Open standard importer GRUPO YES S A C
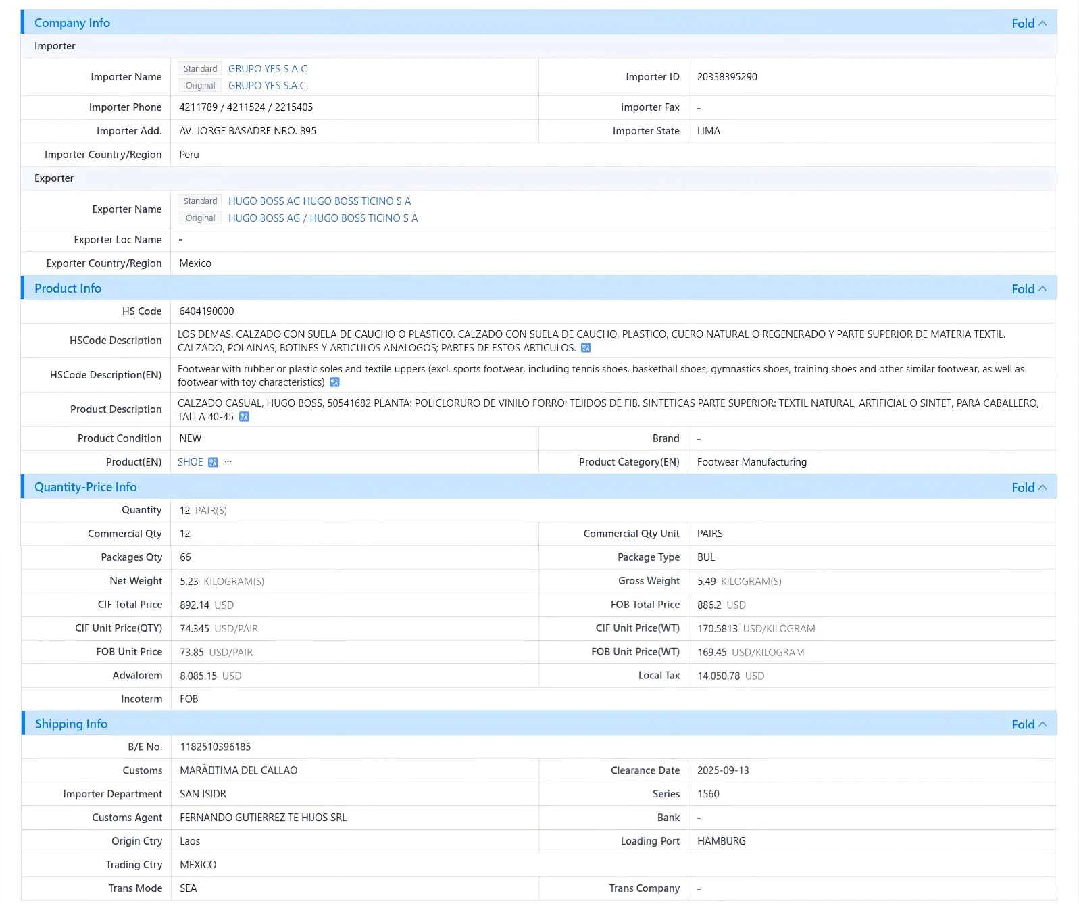 (x=268, y=69)
